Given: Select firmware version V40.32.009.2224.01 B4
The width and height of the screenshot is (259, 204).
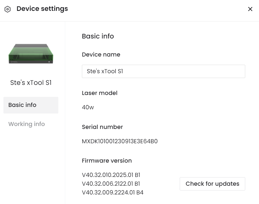Looking at the screenshot, I should point(112,193).
